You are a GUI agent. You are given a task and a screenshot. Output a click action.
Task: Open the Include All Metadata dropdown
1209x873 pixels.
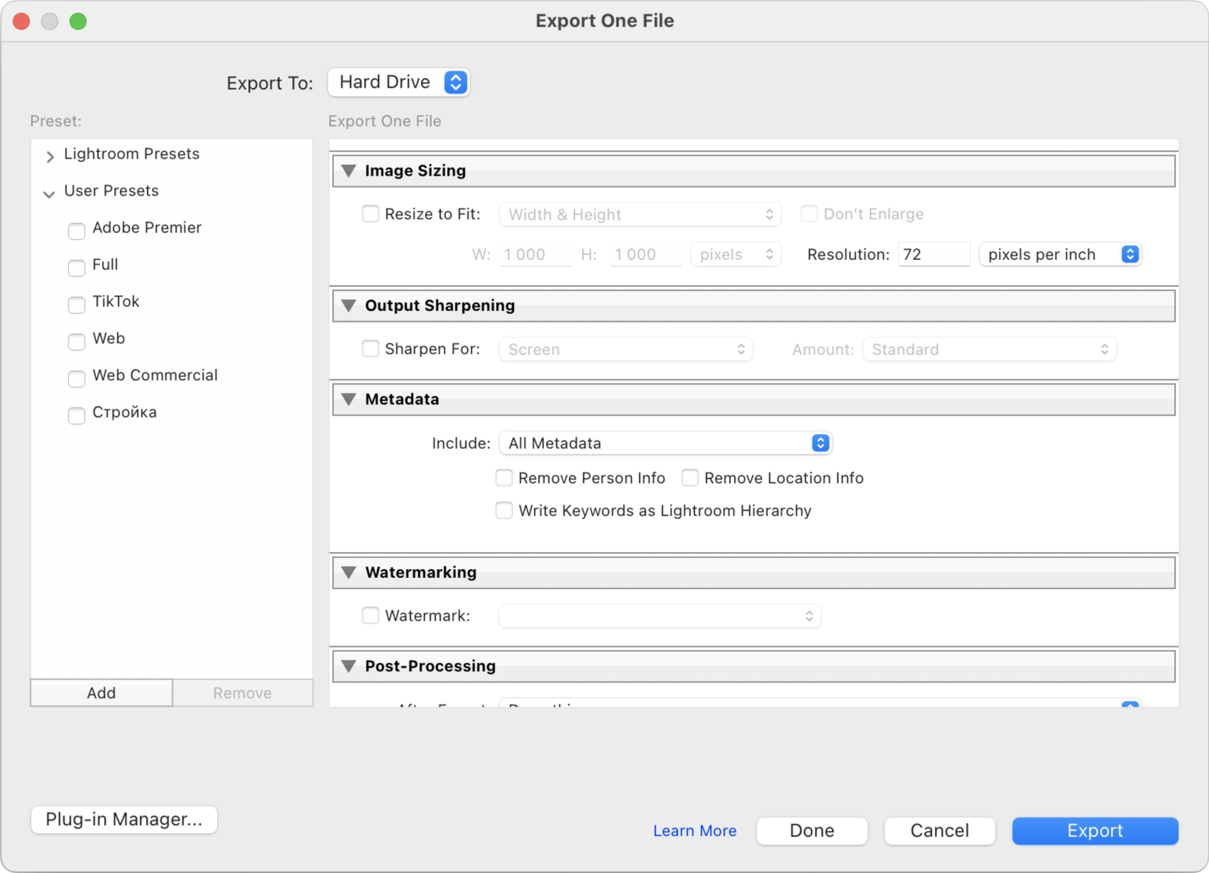coord(665,443)
